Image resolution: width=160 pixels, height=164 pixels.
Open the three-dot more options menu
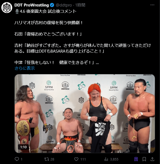152,5
